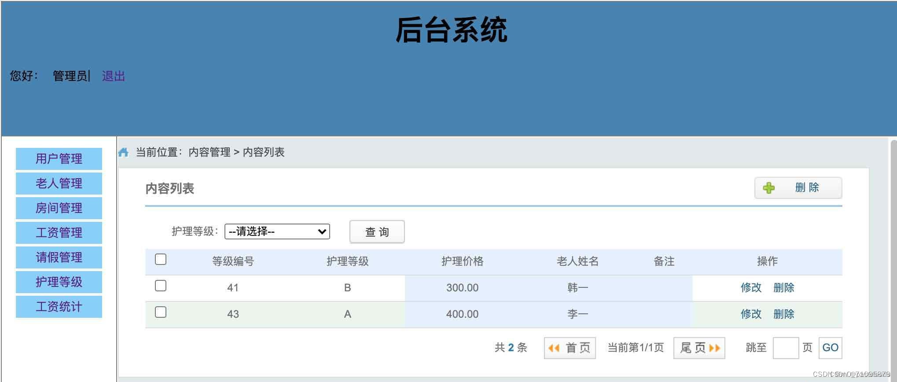
Task: Click 修改 for row 韩一
Action: click(751, 288)
